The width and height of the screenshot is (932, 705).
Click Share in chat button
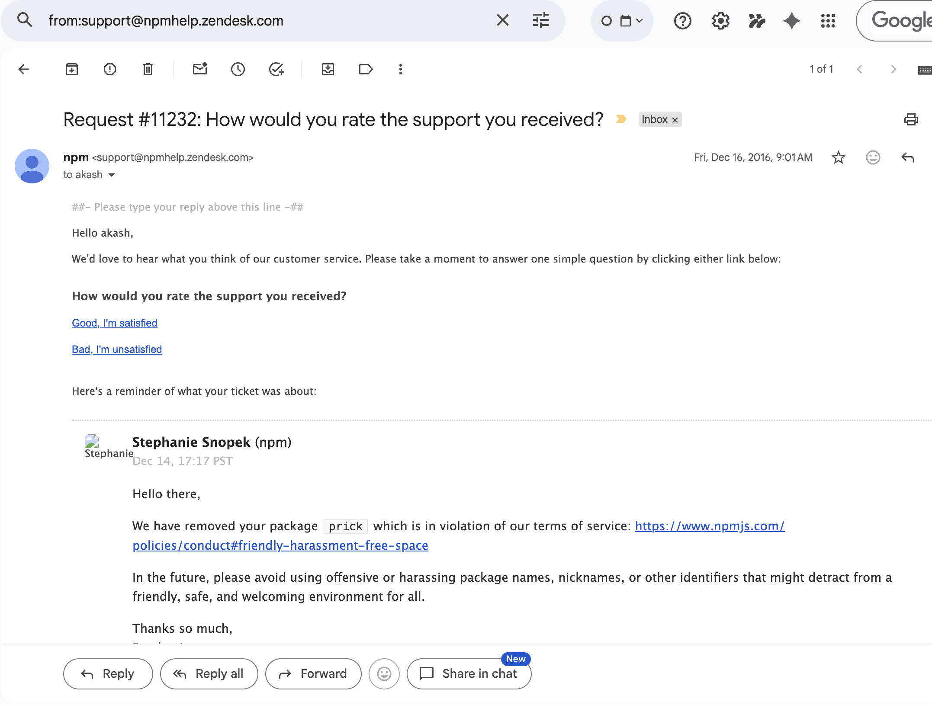coord(469,674)
